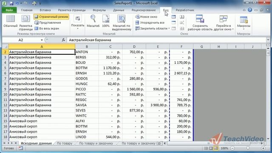Open the Масштаб zoom dialog

click(93, 21)
